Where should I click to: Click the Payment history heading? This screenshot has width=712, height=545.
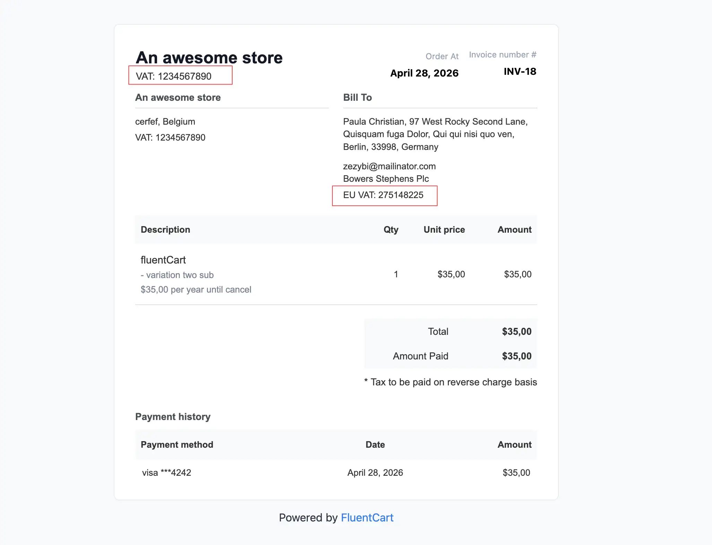tap(173, 417)
